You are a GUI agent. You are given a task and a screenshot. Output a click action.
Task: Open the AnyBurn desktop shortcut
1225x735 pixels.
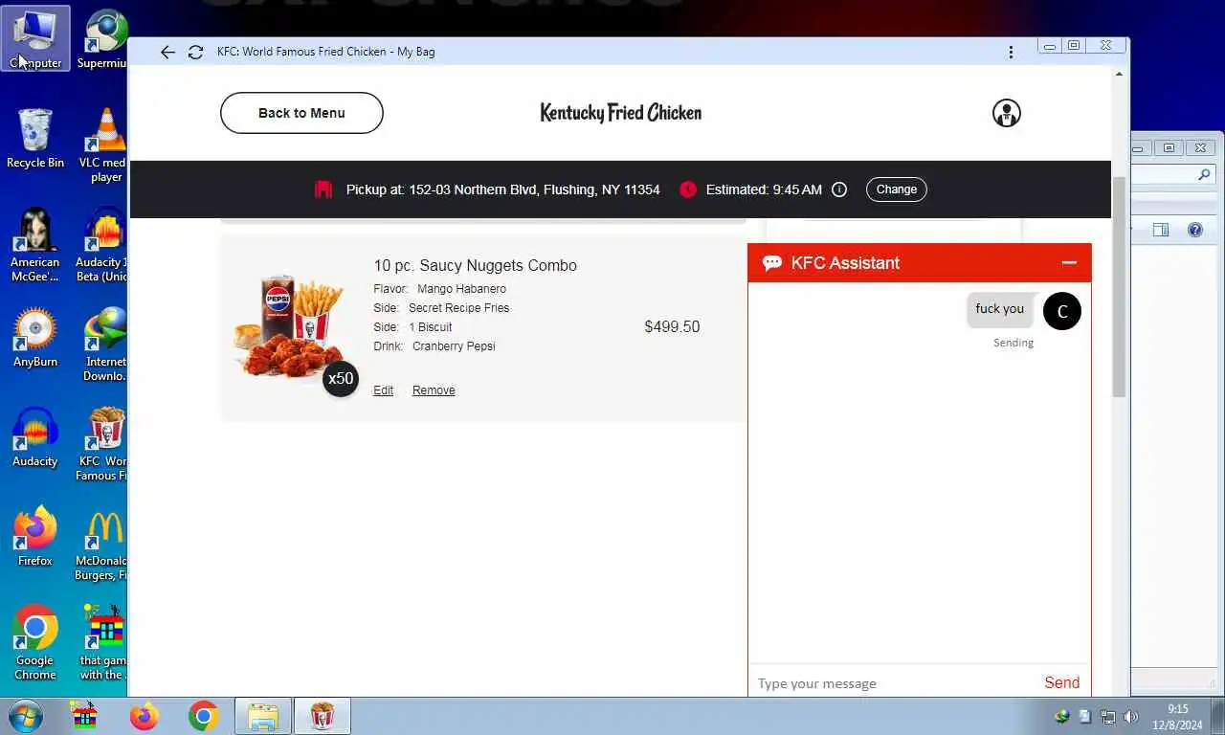(x=35, y=338)
